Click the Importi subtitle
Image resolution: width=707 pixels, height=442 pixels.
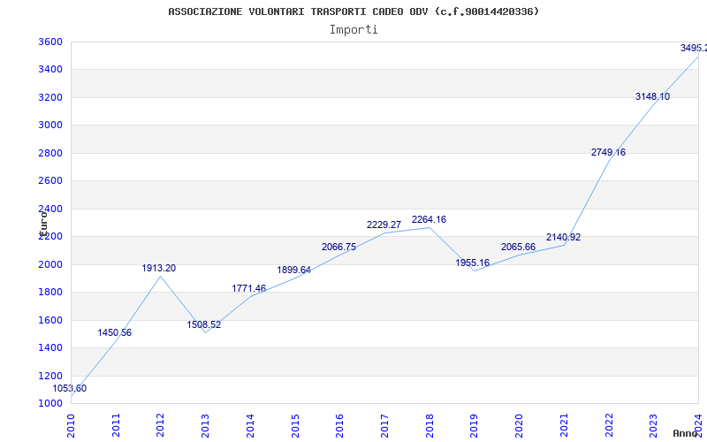pos(353,30)
